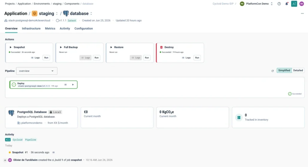Click the Deploy pipeline job box
This screenshot has width=308, height=167.
43,85
